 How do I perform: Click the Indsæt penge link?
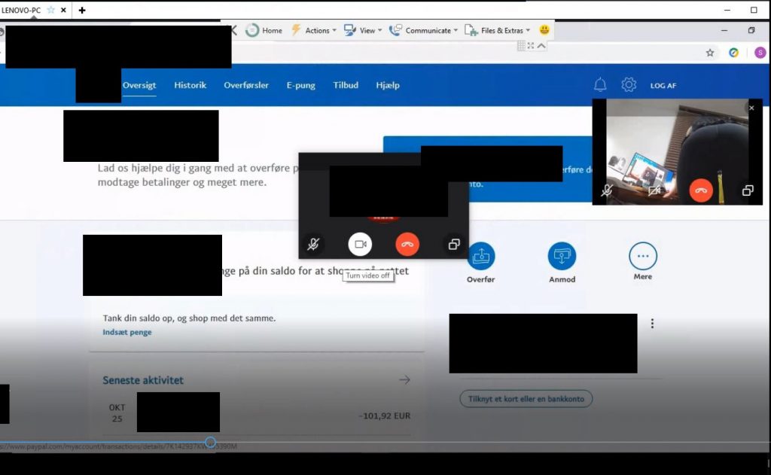[126, 332]
